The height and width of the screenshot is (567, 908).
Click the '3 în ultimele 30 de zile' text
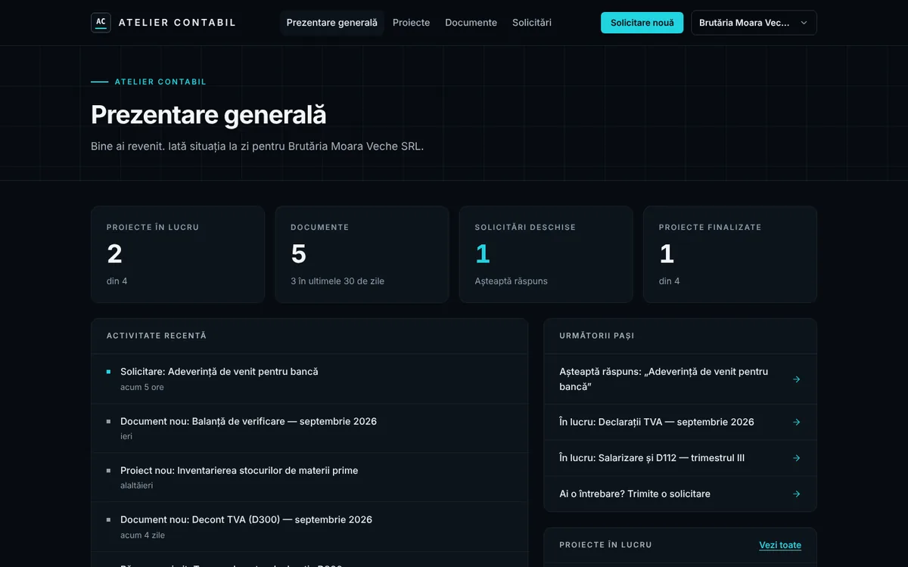point(337,281)
